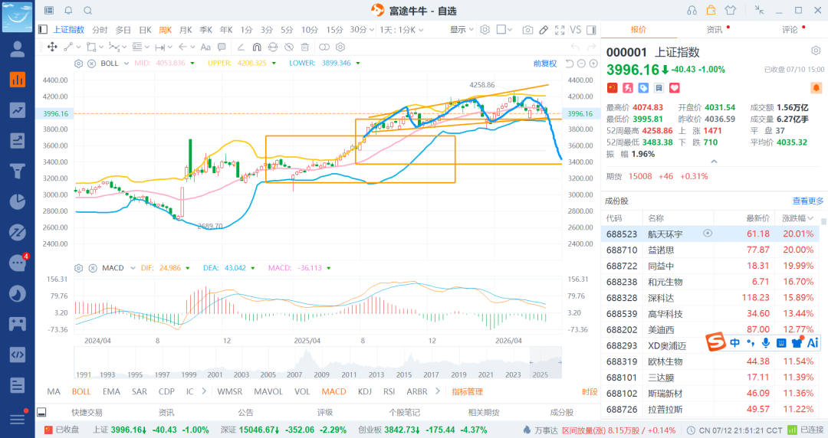The height and width of the screenshot is (438, 828).
Task: Open MID line color dropdown arrow
Action: [192, 64]
